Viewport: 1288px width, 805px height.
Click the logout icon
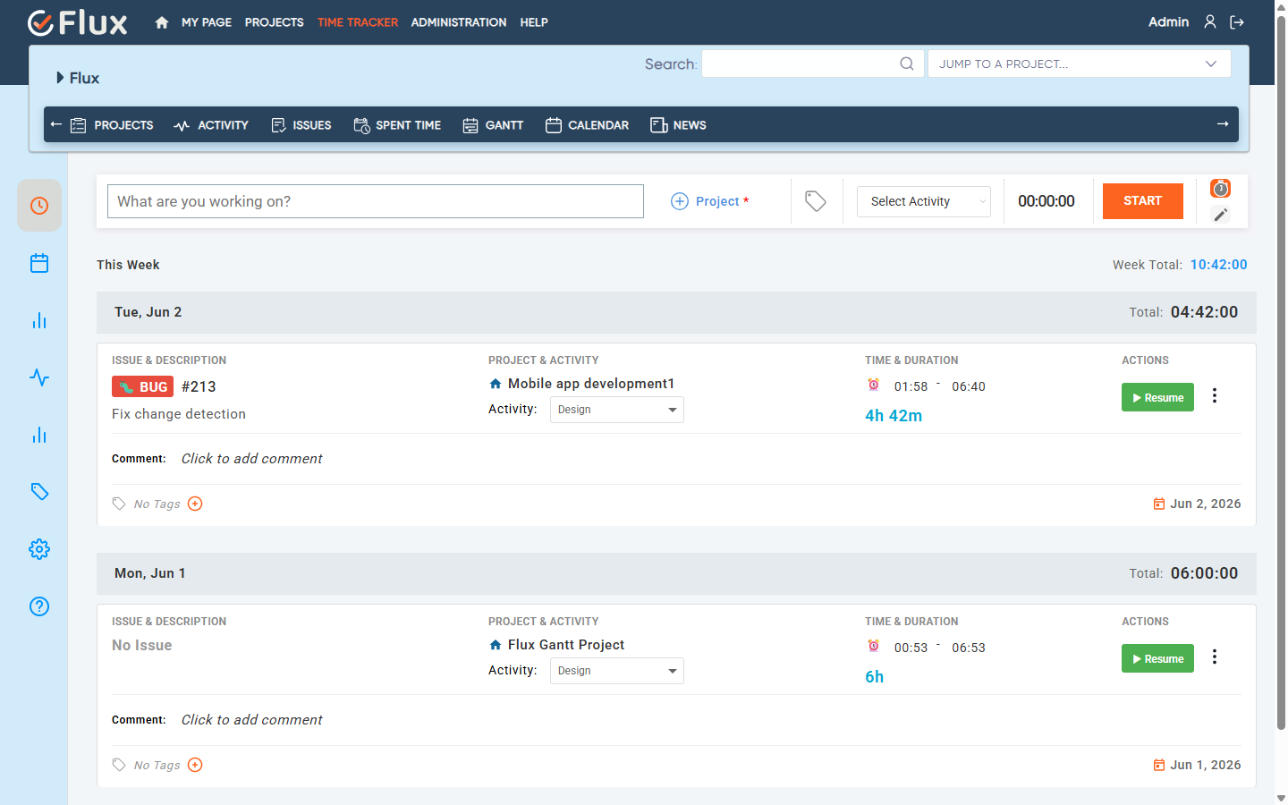point(1237,22)
